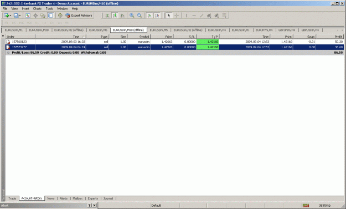Viewport: 346px width, 209px height.
Task: Select the Fibonacci Retracement tool
Action: tap(216, 16)
